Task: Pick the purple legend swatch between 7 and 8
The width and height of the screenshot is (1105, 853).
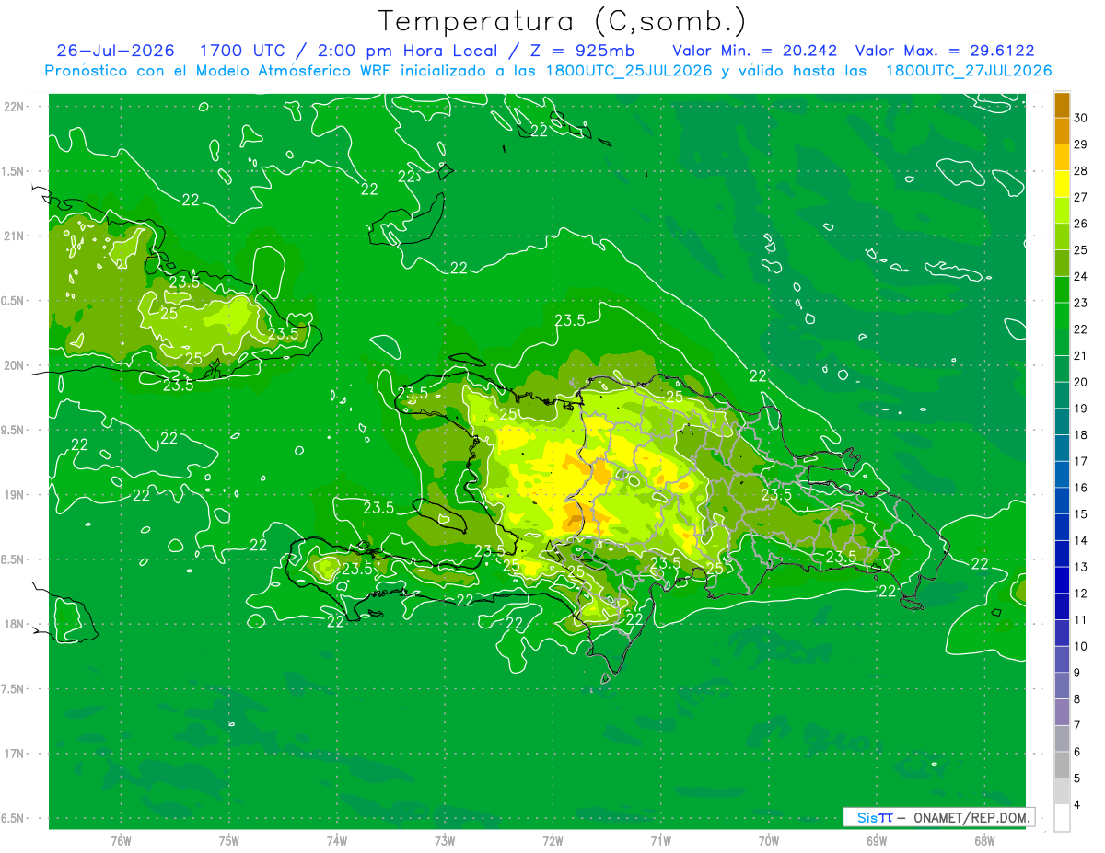Action: [1062, 712]
